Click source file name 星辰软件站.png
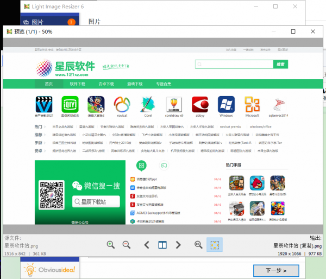The width and height of the screenshot is (326, 279). coord(21,246)
